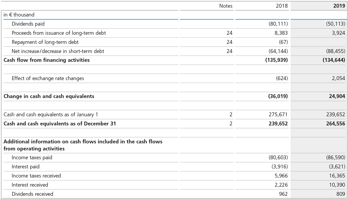Viewport: 348px width, 199px height.
Task: Click the 2018 column header
Action: click(x=282, y=6)
